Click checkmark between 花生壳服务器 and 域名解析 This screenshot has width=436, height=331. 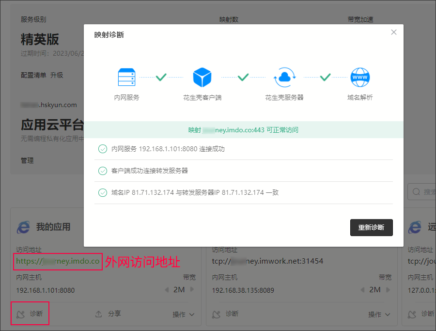[x=326, y=77]
